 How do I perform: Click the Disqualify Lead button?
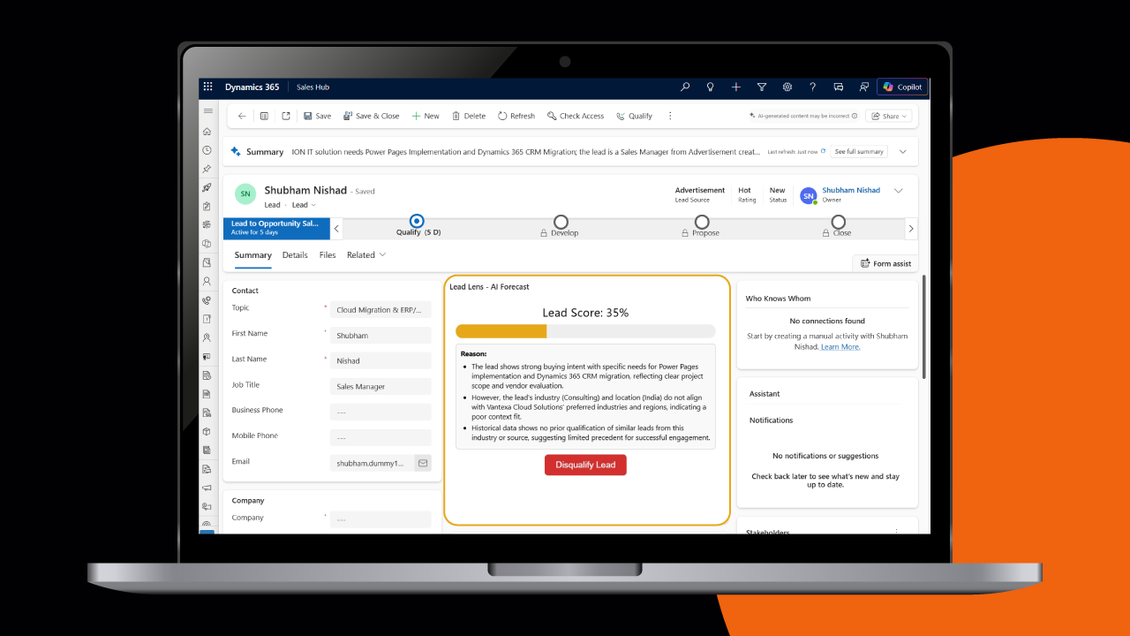(x=585, y=465)
